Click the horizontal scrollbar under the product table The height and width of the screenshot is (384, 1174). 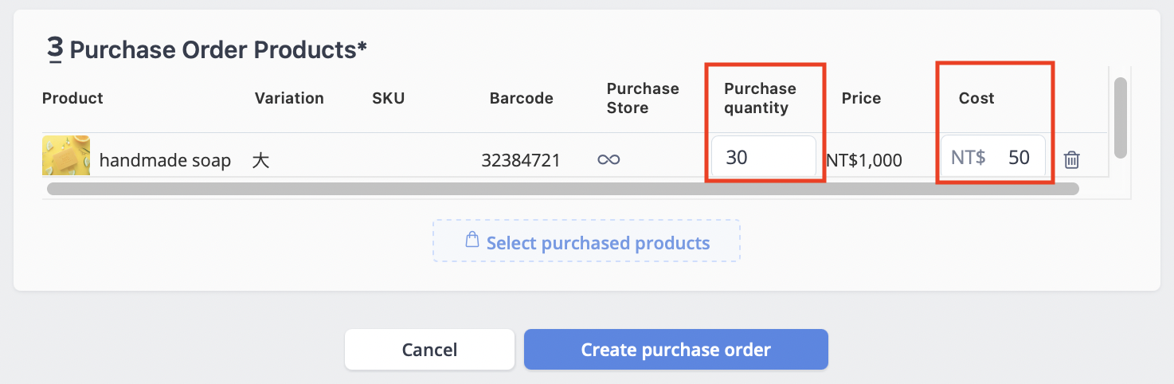click(563, 189)
